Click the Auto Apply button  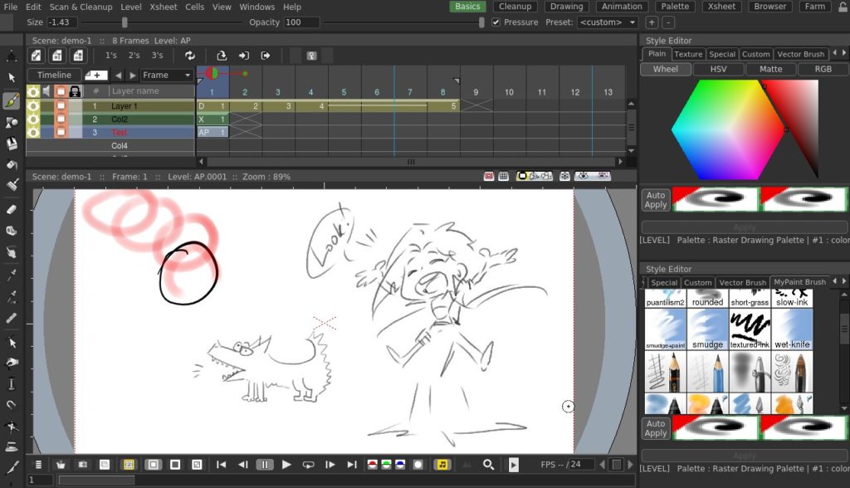click(x=655, y=198)
